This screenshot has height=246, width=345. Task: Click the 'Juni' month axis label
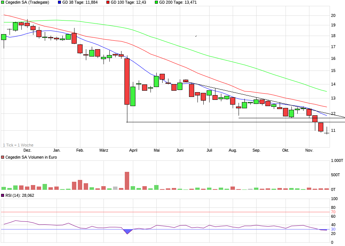click(x=180, y=150)
